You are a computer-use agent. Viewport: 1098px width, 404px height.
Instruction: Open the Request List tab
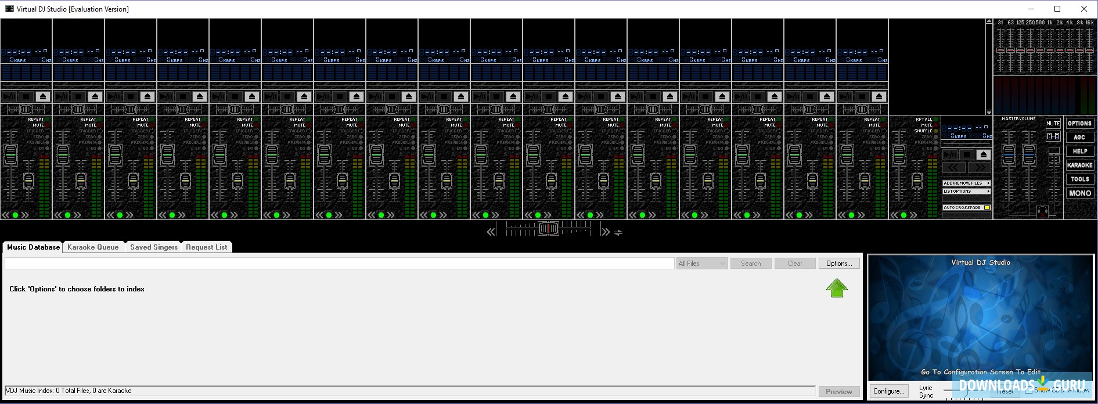[x=207, y=247]
